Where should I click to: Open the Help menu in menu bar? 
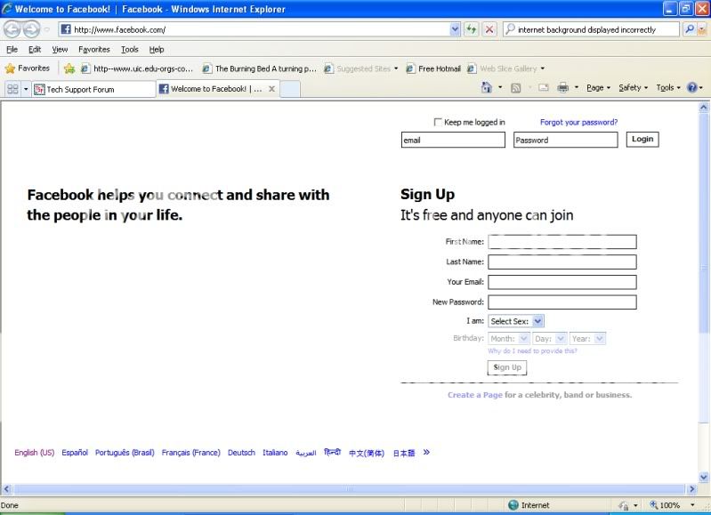pyautogui.click(x=157, y=50)
